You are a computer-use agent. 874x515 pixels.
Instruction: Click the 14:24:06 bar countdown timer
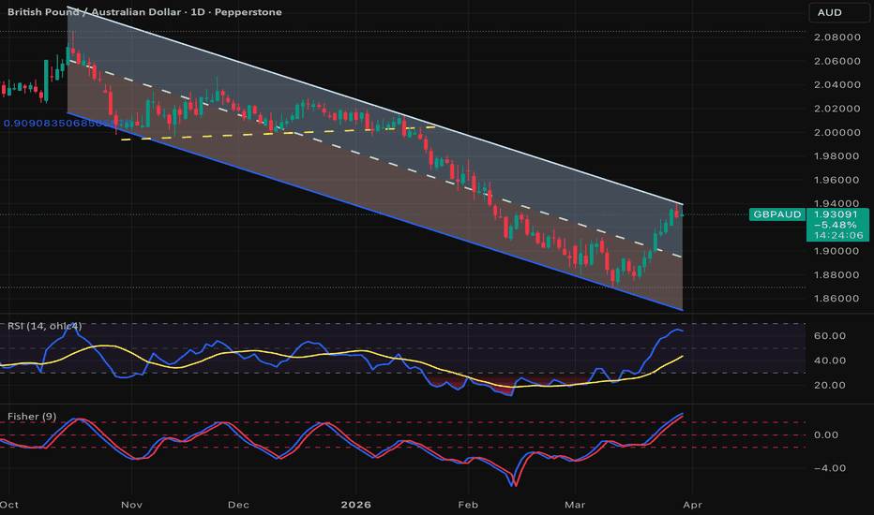point(838,236)
